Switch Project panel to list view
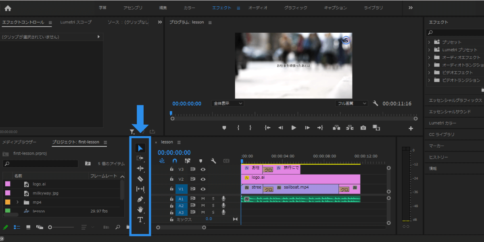 [17, 227]
